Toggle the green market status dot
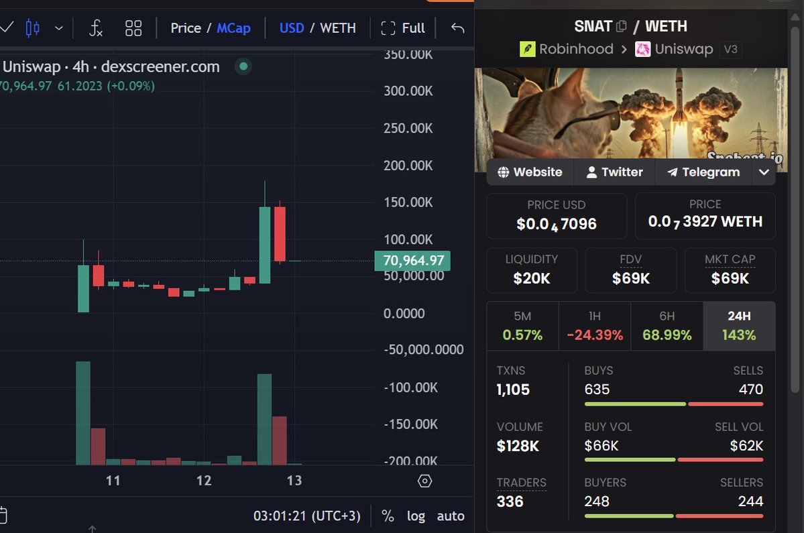The image size is (804, 533). click(x=243, y=66)
